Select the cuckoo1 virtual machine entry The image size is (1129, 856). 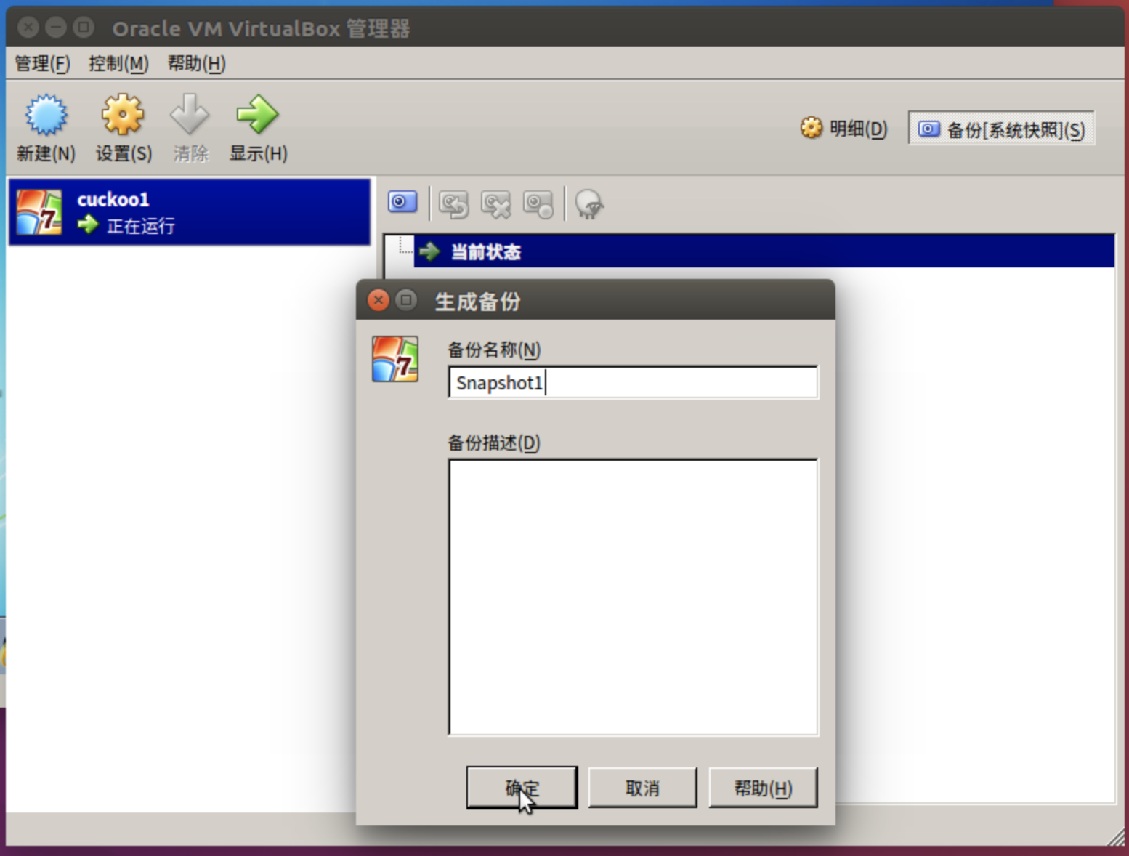pyautogui.click(x=190, y=212)
